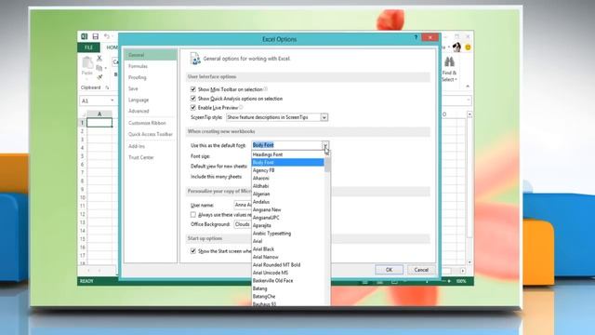The width and height of the screenshot is (595, 335).
Task: Open the ScreenTip style dropdown
Action: [x=324, y=117]
